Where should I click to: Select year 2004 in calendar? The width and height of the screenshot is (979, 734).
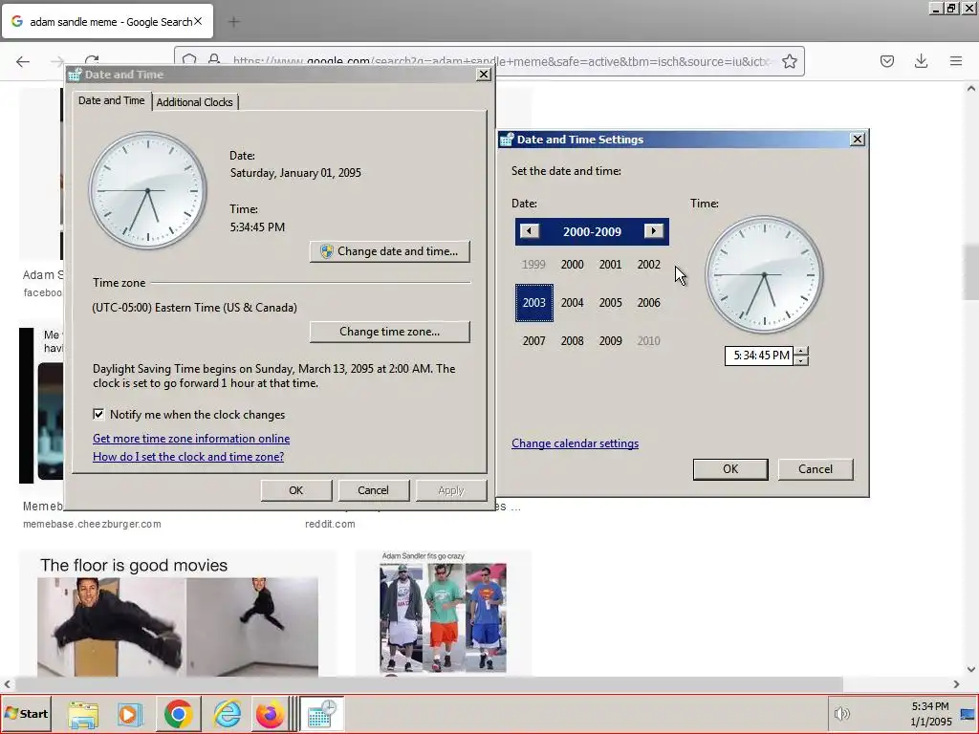click(572, 303)
